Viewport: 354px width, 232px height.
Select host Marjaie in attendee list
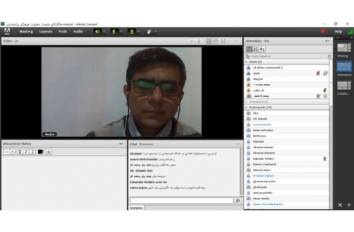coord(287,79)
